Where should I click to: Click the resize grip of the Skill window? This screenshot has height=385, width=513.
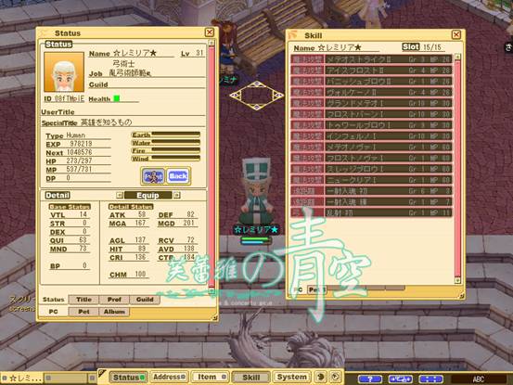pos(461,296)
